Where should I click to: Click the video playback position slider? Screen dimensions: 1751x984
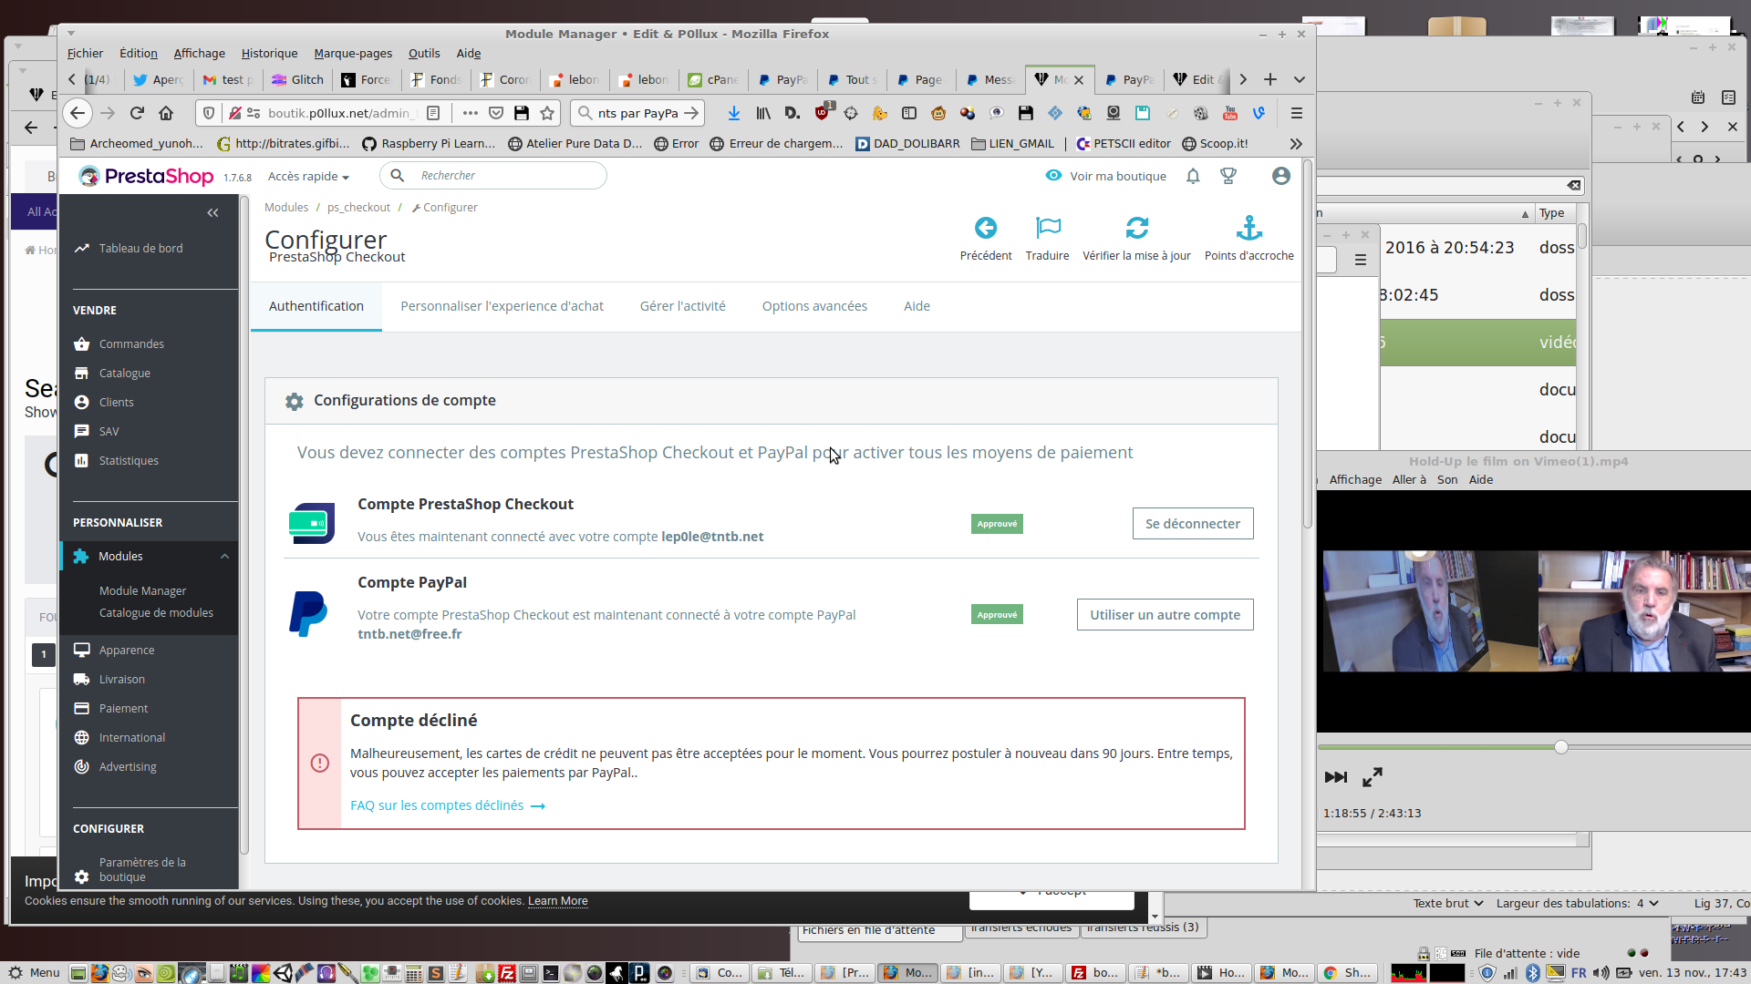click(1560, 747)
